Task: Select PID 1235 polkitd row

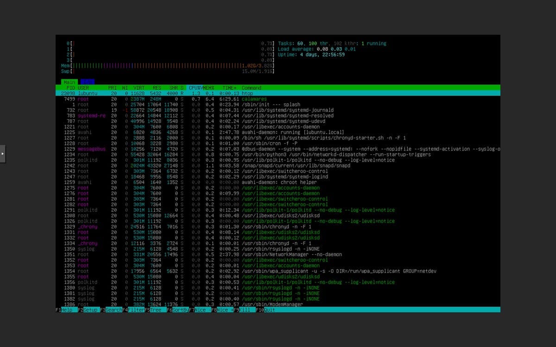Action: click(x=278, y=160)
